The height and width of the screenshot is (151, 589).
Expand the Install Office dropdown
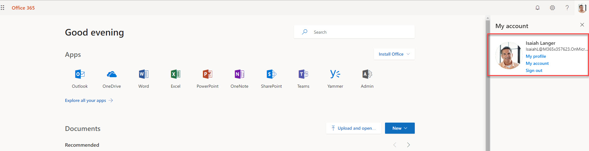[x=394, y=54]
